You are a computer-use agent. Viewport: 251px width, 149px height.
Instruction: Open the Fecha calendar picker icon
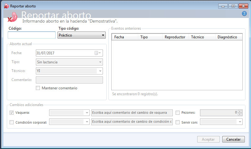pyautogui.click(x=97, y=53)
